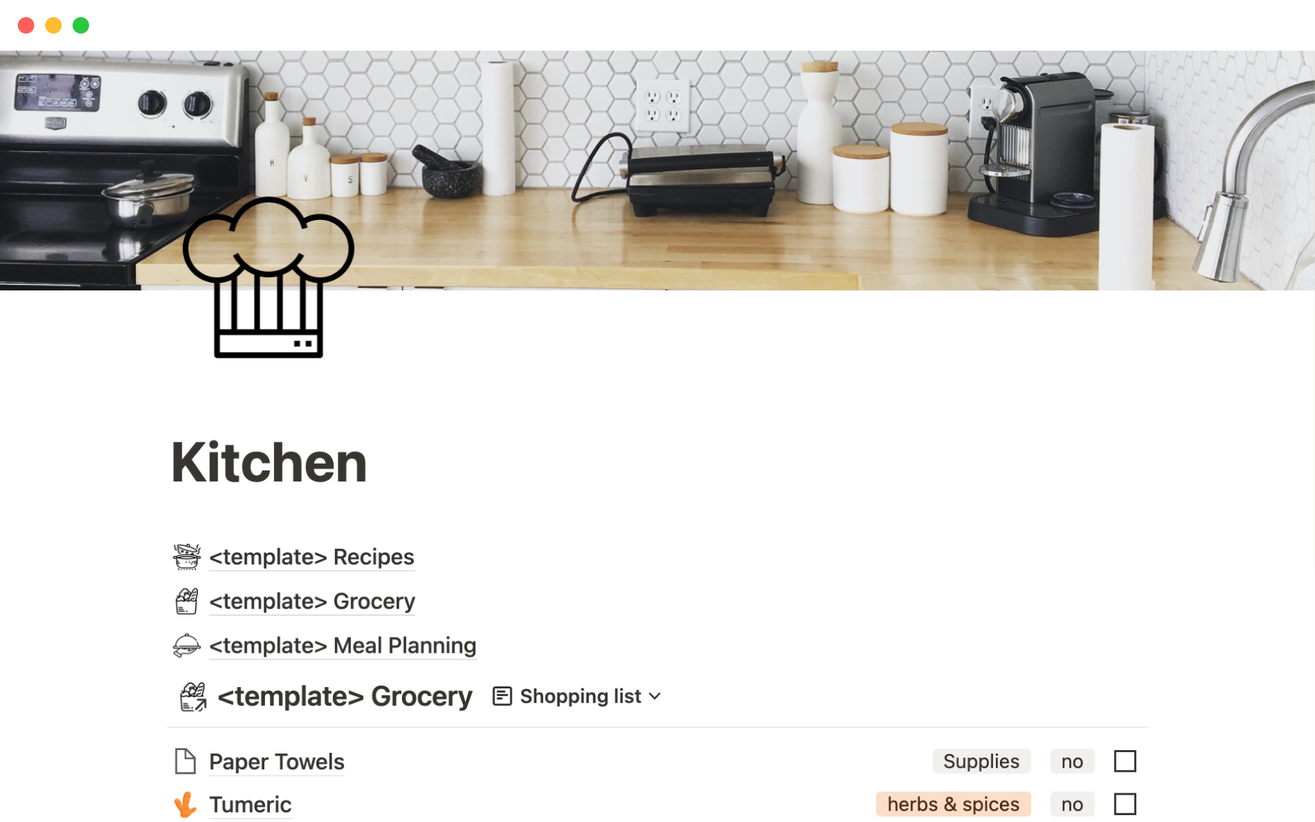Open the Meal Planning template

[x=342, y=645]
